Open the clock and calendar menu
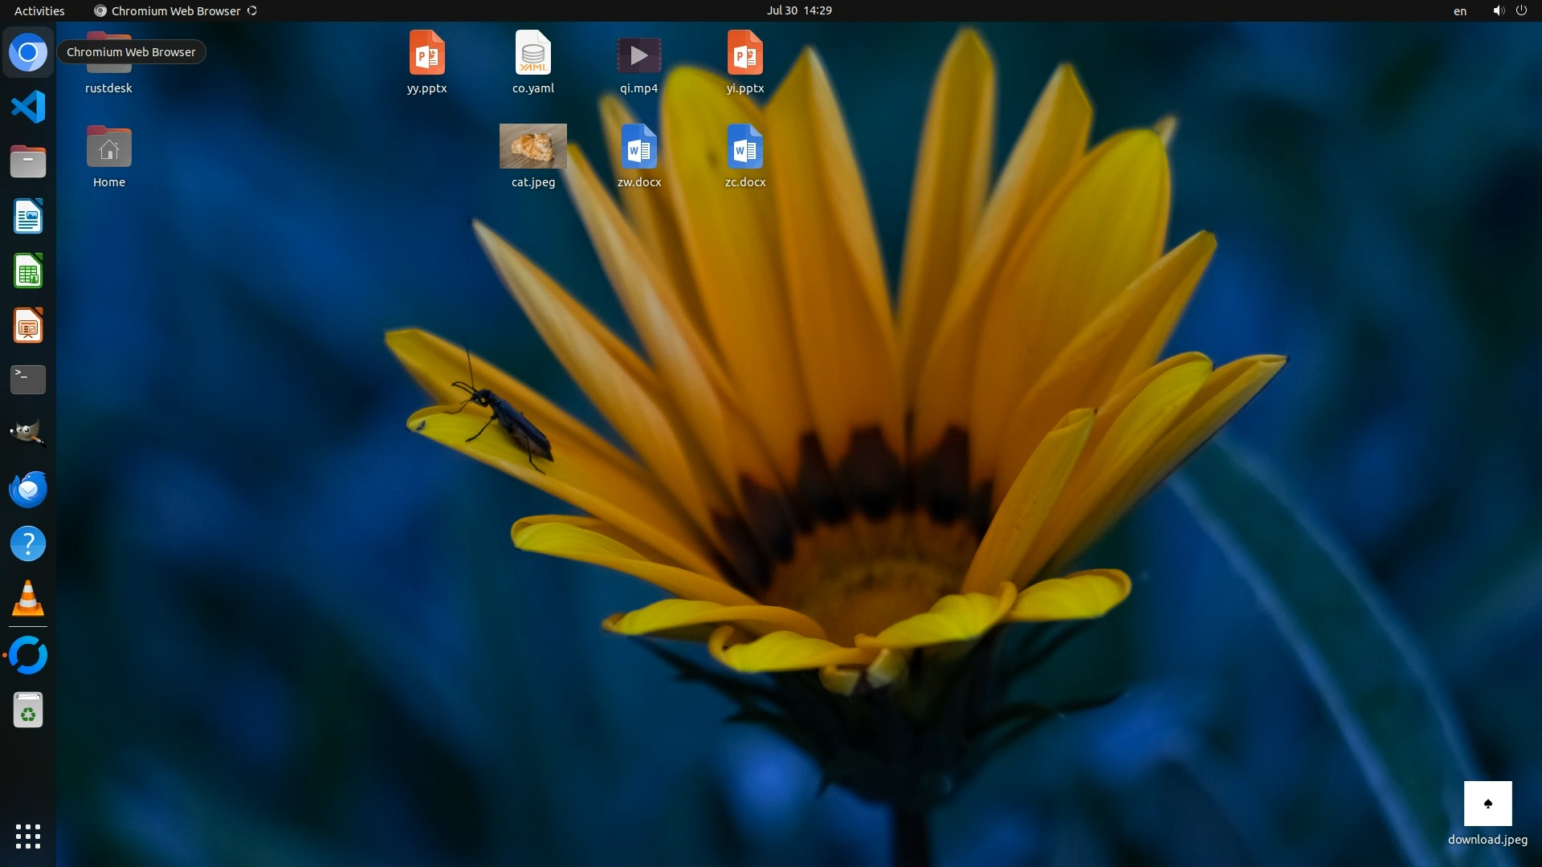 click(x=798, y=10)
